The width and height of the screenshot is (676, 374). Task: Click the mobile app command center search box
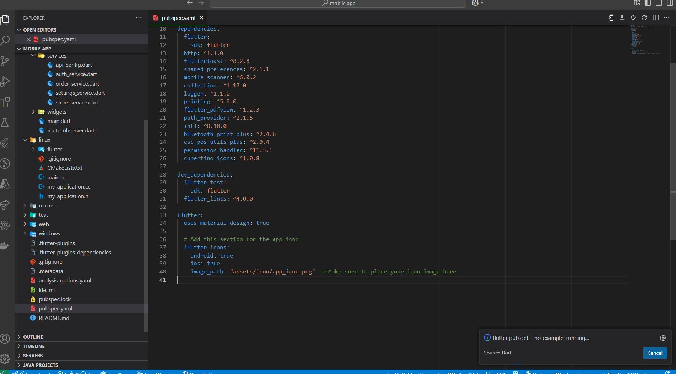(x=338, y=3)
